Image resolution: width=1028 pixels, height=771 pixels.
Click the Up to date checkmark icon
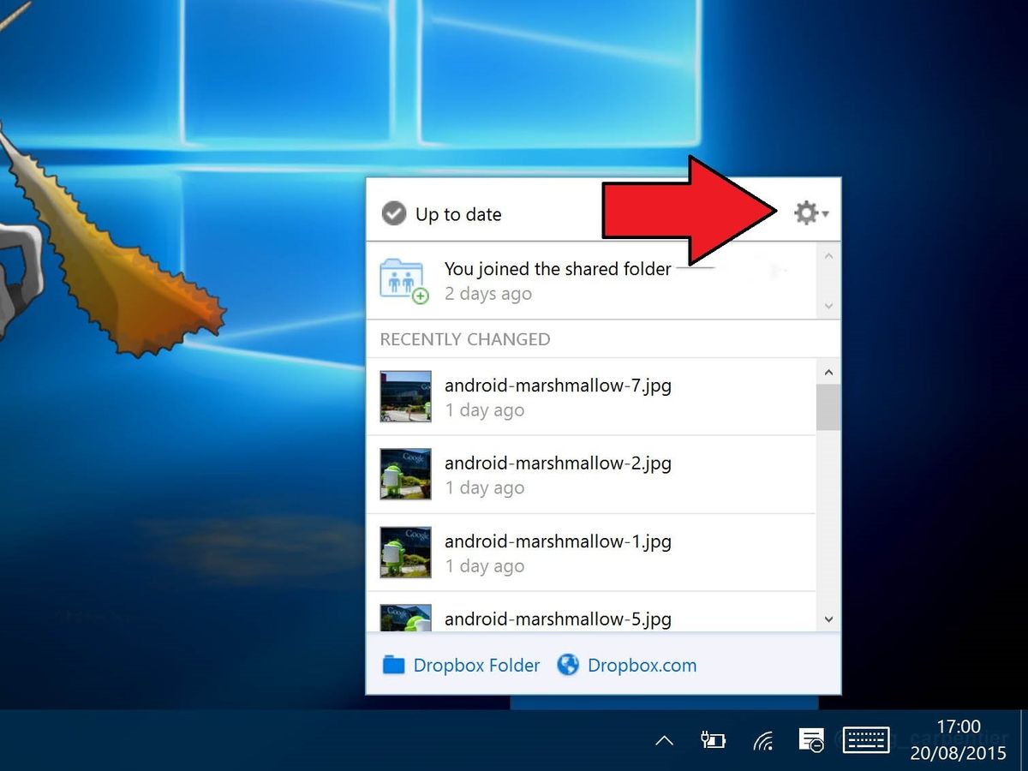click(x=394, y=214)
